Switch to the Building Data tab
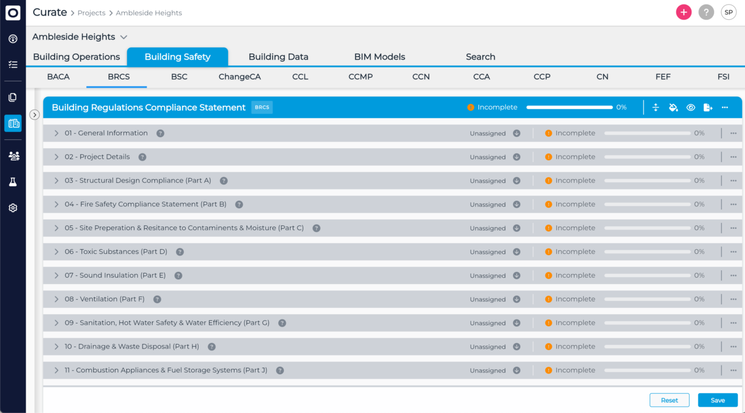The width and height of the screenshot is (745, 413). [278, 57]
